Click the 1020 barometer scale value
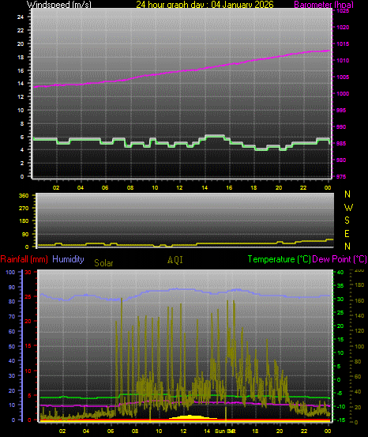 [x=343, y=28]
